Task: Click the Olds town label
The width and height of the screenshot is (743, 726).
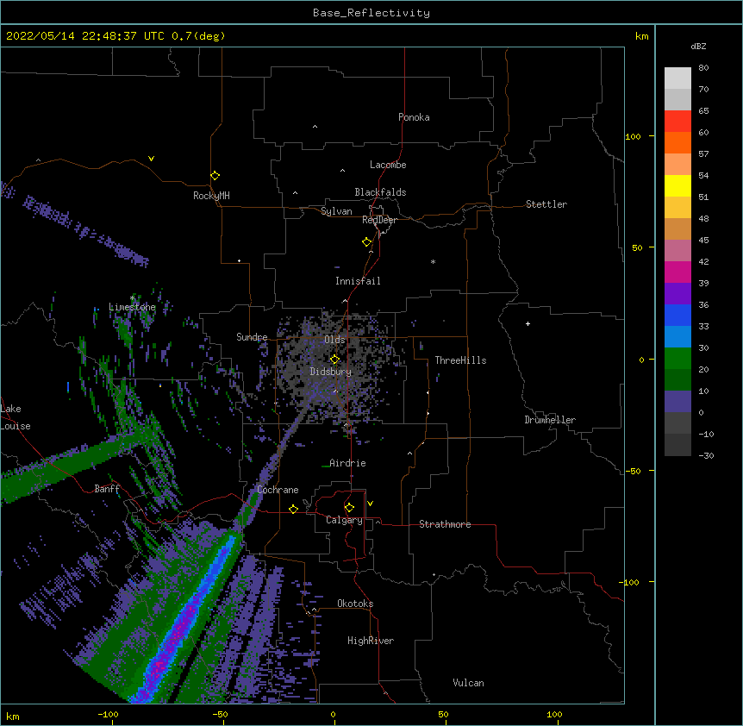Action: tap(334, 340)
